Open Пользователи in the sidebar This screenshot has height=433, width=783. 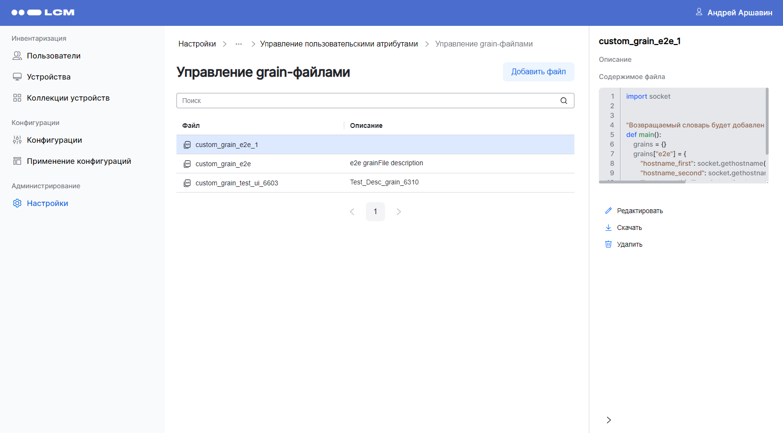tap(53, 56)
